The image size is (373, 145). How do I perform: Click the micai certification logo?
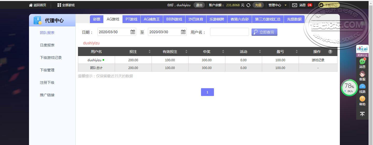362,49
